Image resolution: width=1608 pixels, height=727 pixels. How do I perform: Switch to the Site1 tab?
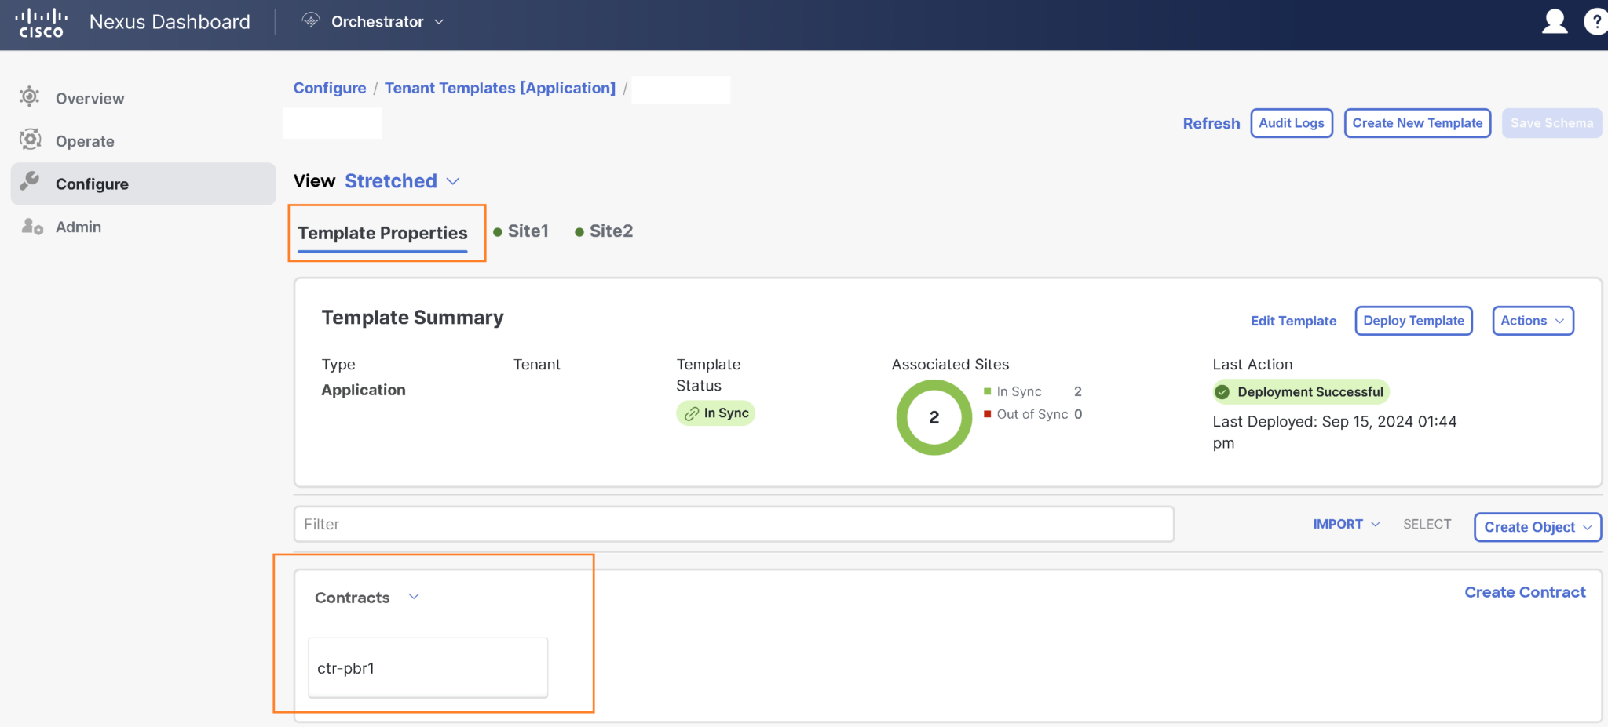coord(528,231)
